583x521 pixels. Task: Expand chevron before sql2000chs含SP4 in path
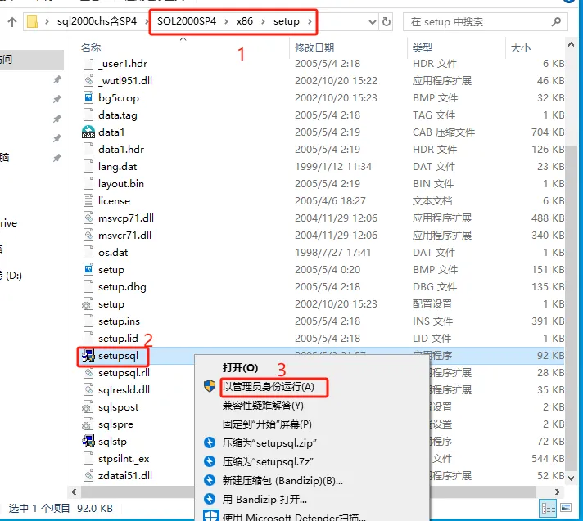[47, 21]
